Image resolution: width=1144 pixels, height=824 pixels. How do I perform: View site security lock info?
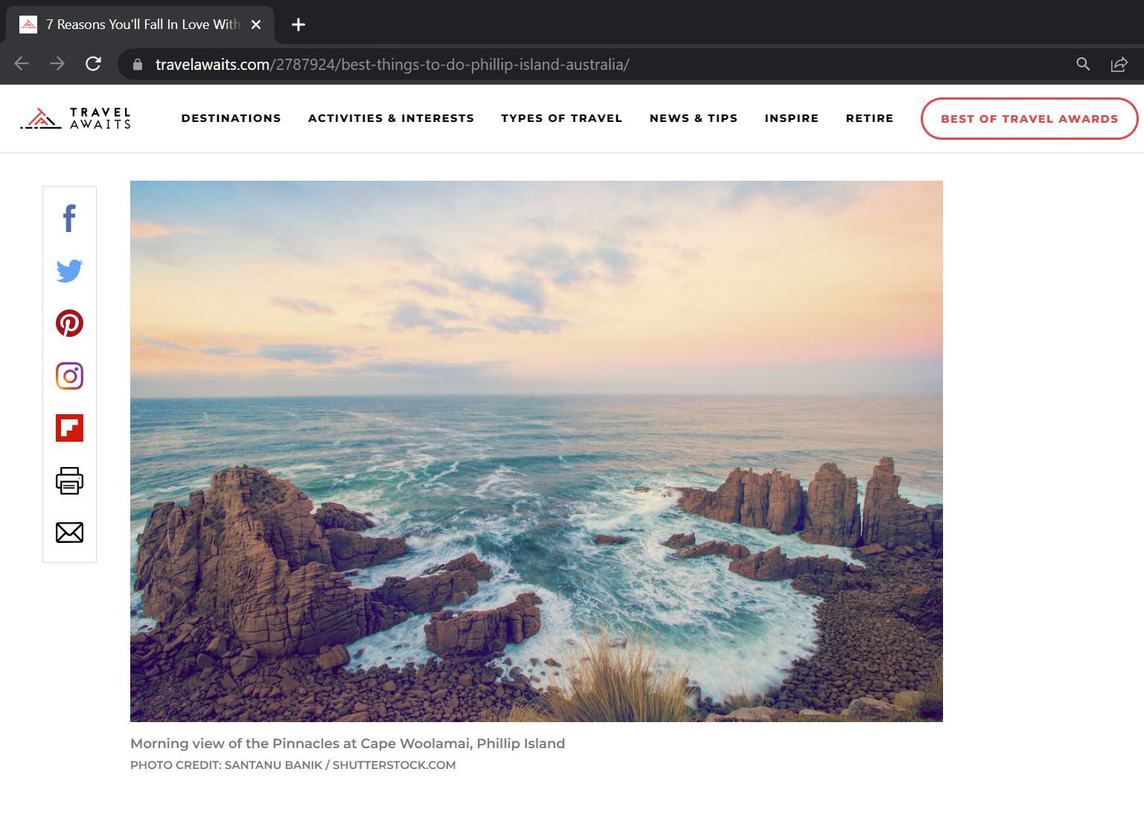click(137, 65)
